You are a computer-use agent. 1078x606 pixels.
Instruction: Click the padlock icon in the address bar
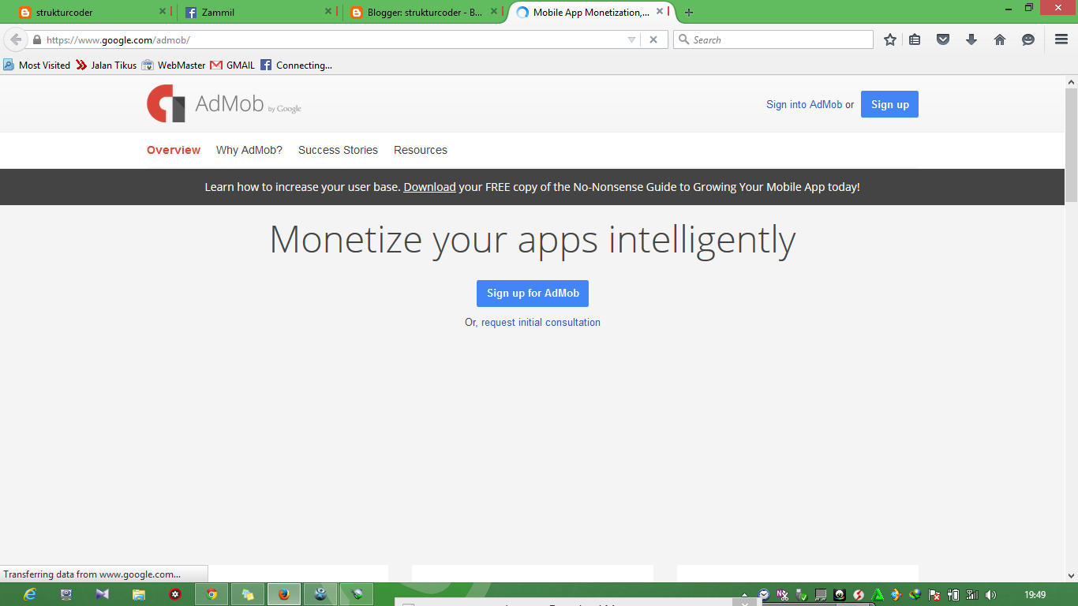pos(37,39)
